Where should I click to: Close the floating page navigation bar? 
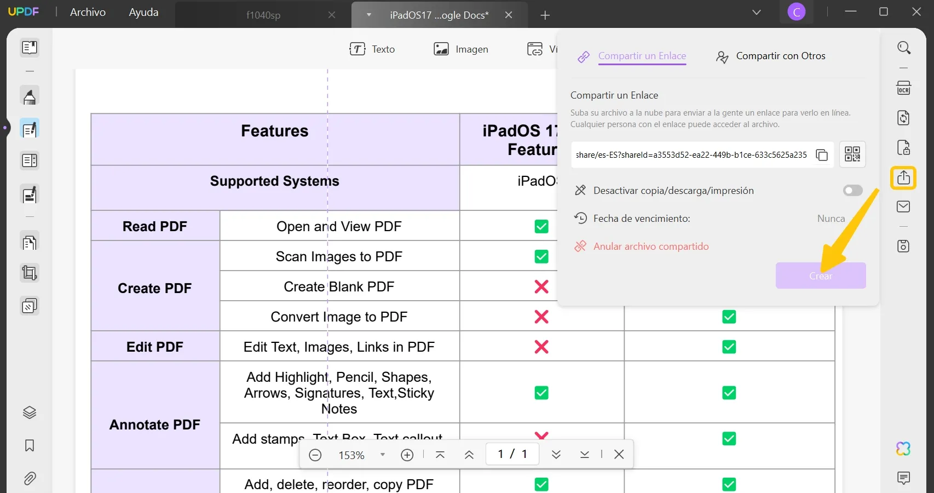[619, 454]
